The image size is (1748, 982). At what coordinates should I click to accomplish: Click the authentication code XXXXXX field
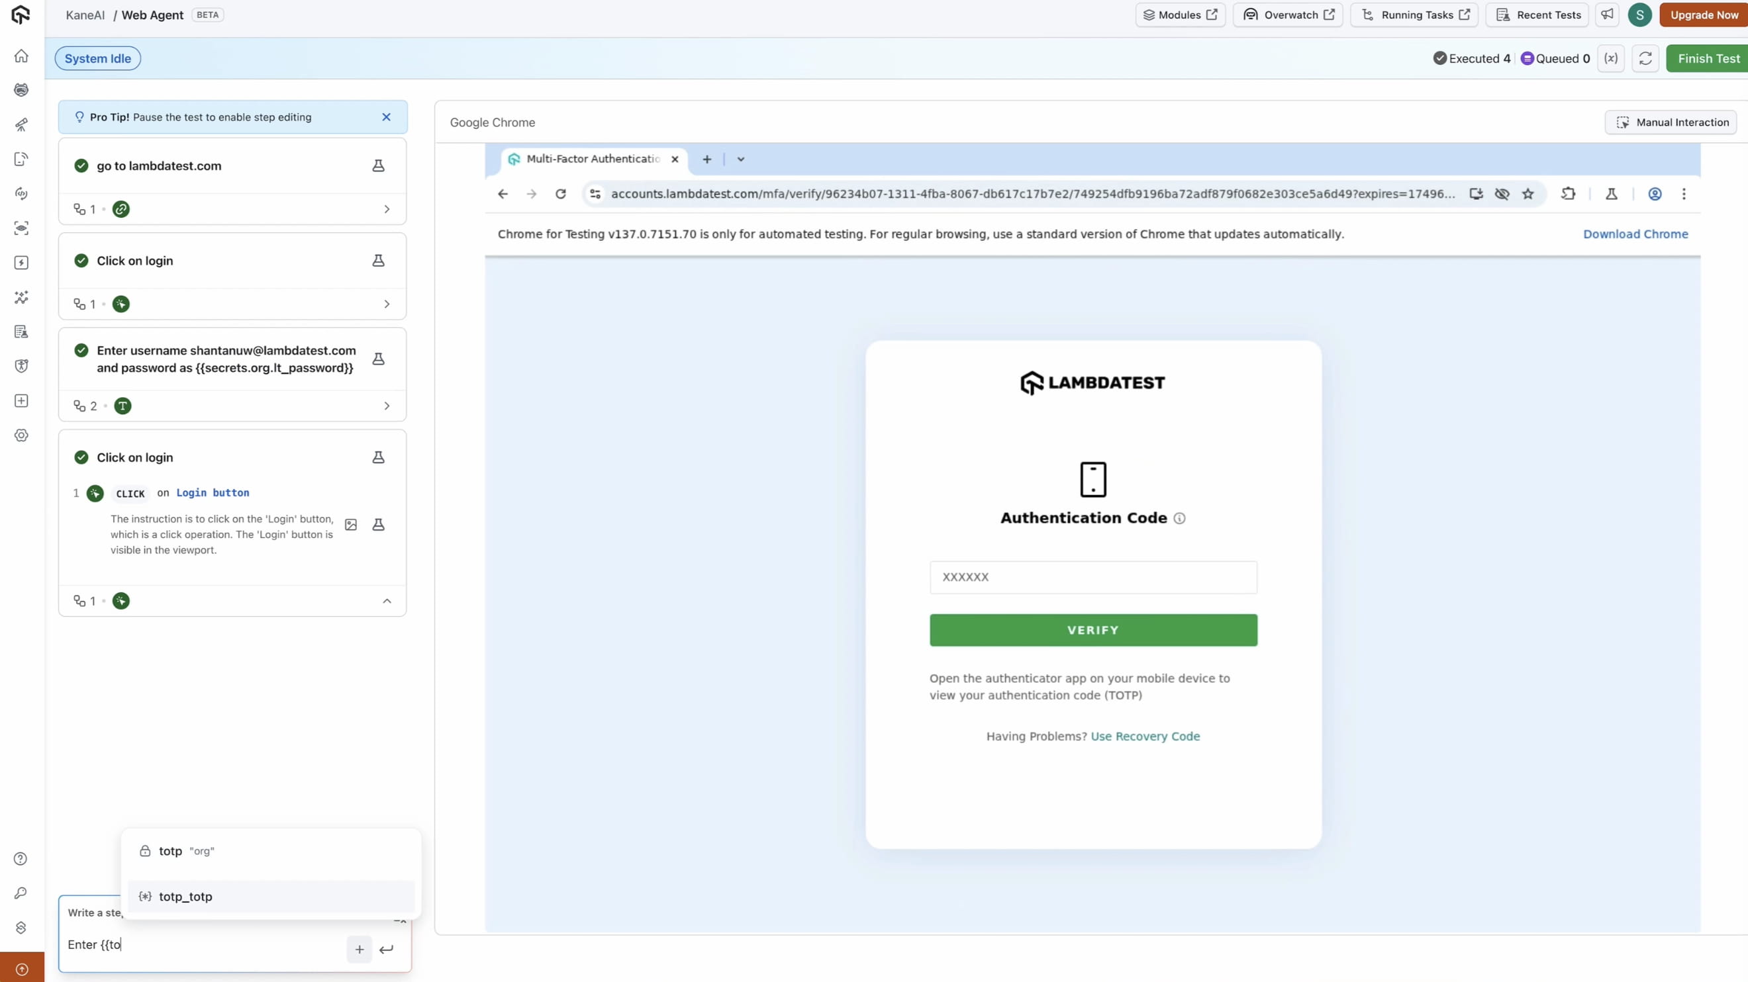pos(1093,577)
